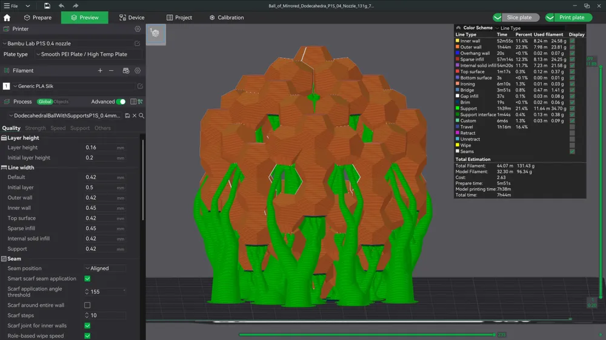Uncheck Scarf joint for inner walls
Screen dimensions: 606x340
[87, 325]
